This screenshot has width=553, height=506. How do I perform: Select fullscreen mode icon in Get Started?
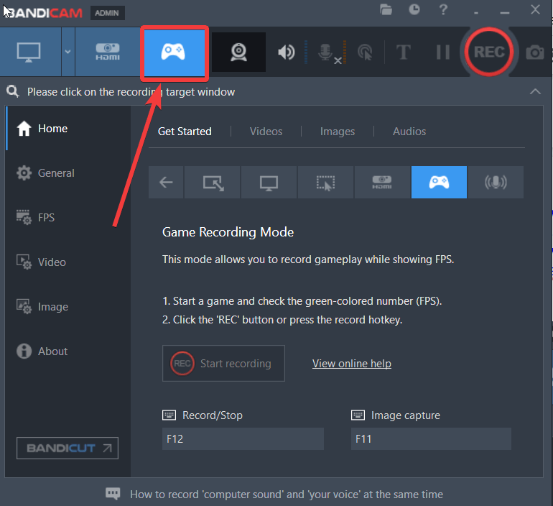269,182
